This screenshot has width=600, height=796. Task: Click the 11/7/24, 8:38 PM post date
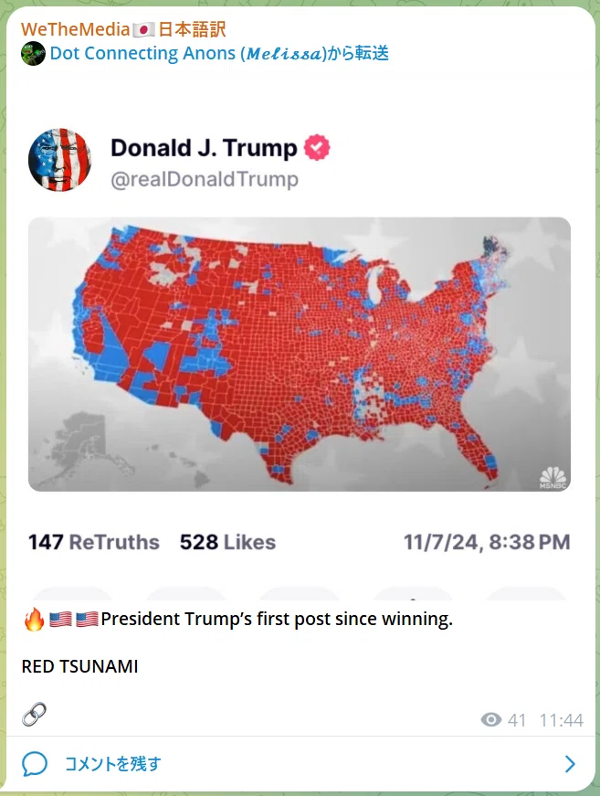pyautogui.click(x=487, y=542)
